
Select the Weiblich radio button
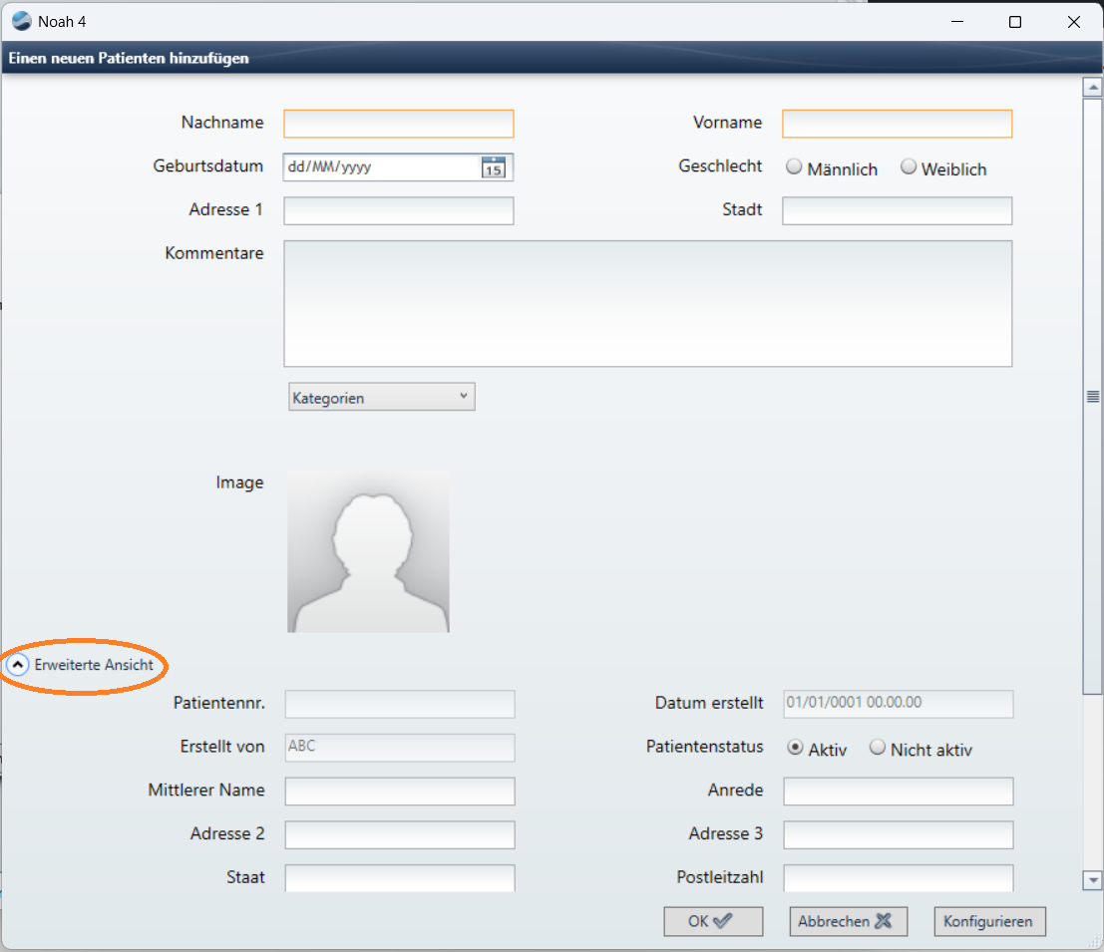909,166
